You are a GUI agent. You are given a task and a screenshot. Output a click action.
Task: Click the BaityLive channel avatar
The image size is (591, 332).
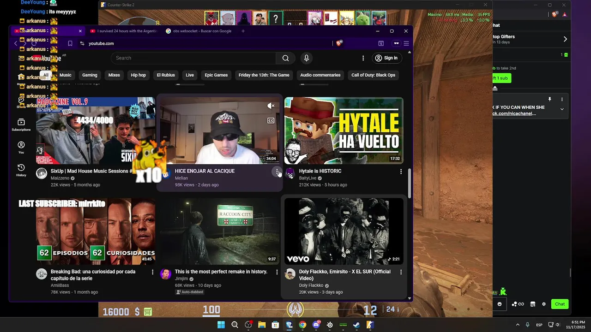[x=290, y=173]
